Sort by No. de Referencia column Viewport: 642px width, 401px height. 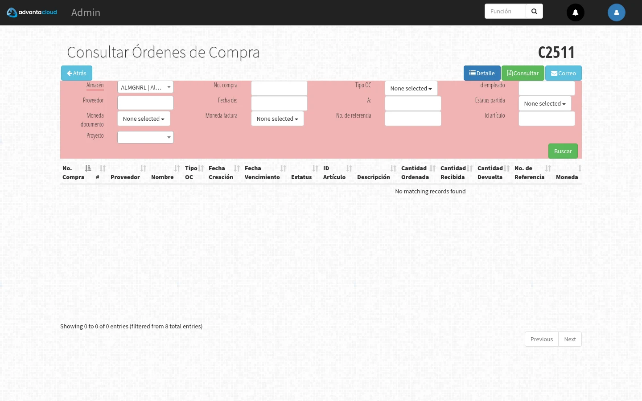pos(533,172)
